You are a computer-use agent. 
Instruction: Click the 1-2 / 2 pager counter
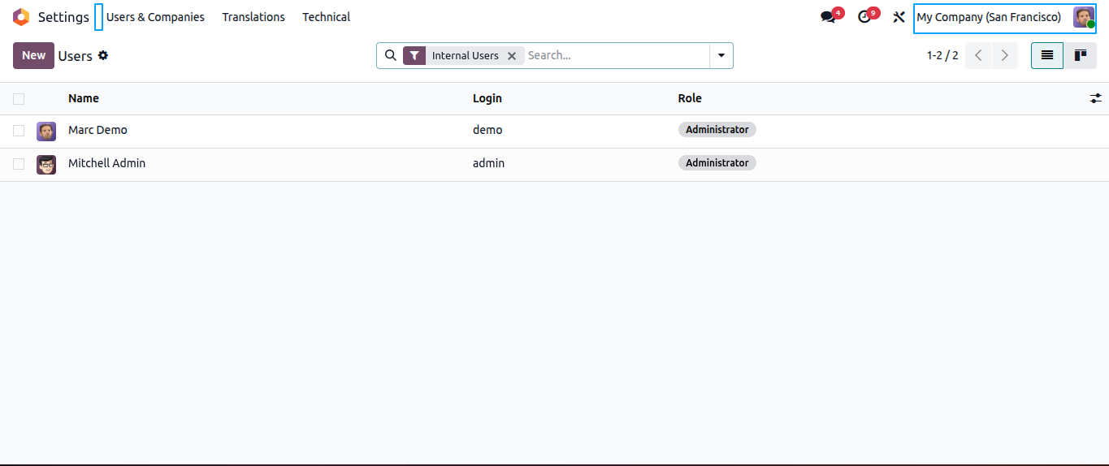coord(942,55)
